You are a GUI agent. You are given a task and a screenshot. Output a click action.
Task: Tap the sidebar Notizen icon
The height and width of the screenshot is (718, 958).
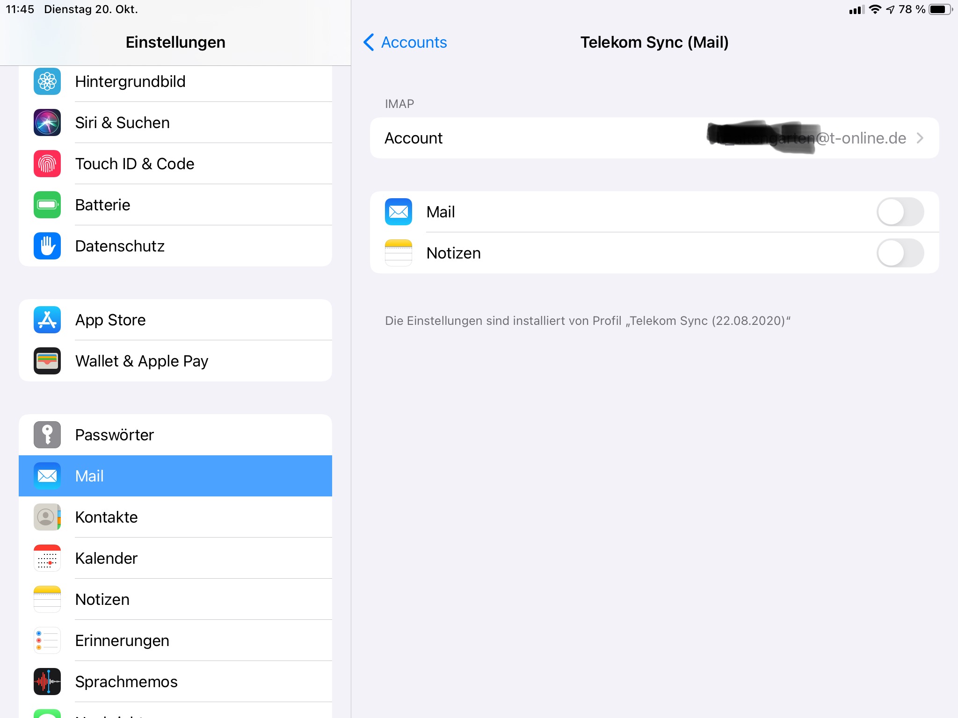[47, 599]
